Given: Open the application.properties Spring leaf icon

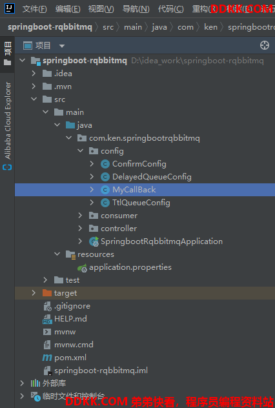Looking at the screenshot, I should pyautogui.click(x=82, y=267).
